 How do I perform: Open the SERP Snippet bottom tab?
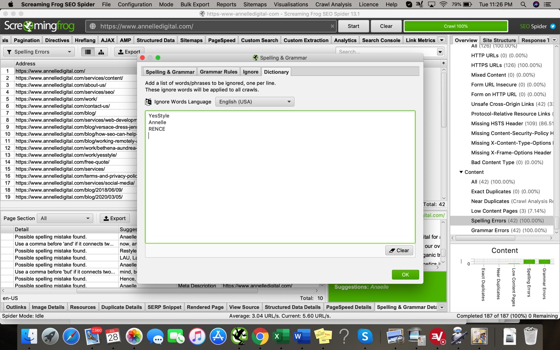[x=164, y=307]
